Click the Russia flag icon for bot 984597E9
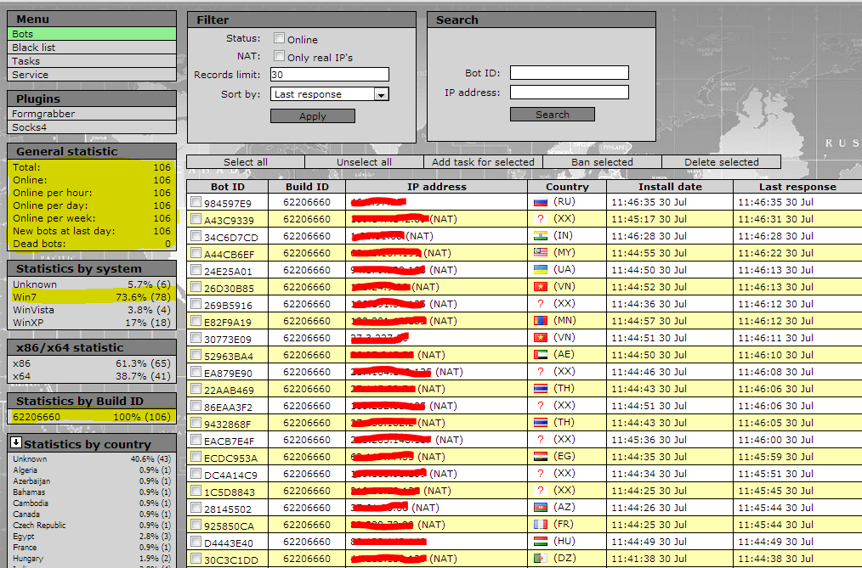The image size is (862, 568). [x=541, y=203]
